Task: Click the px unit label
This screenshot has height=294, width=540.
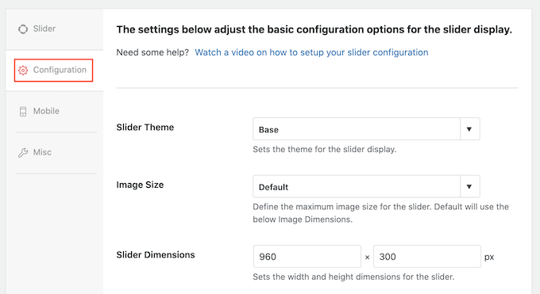Action: point(489,257)
